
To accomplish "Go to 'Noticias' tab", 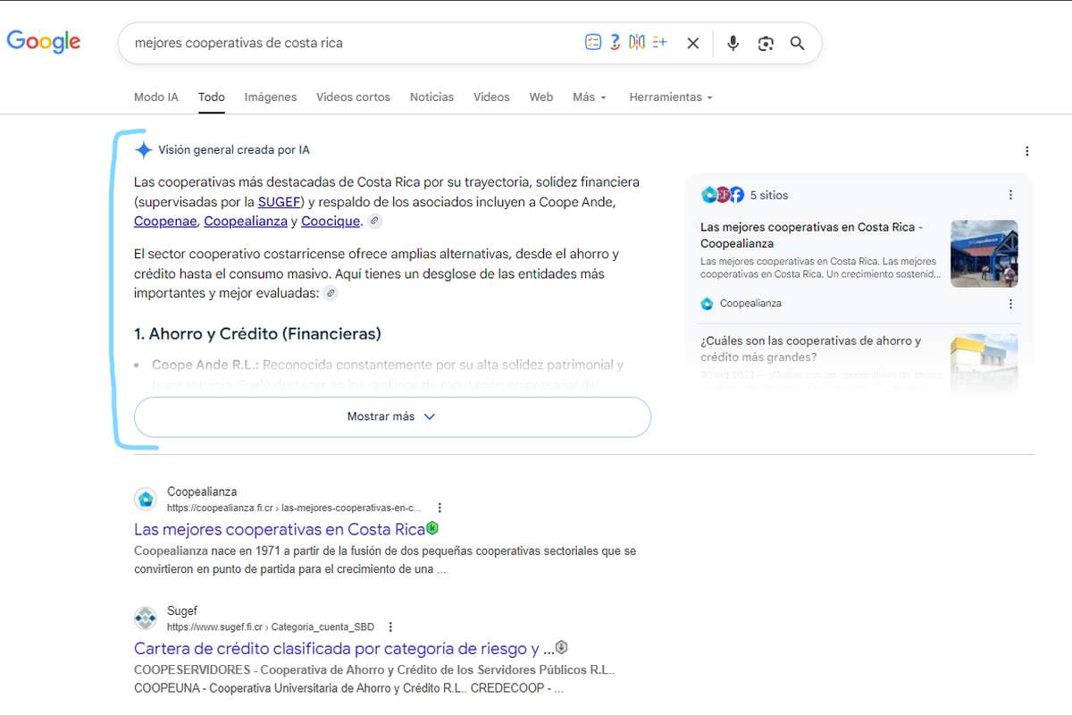I will 431,97.
